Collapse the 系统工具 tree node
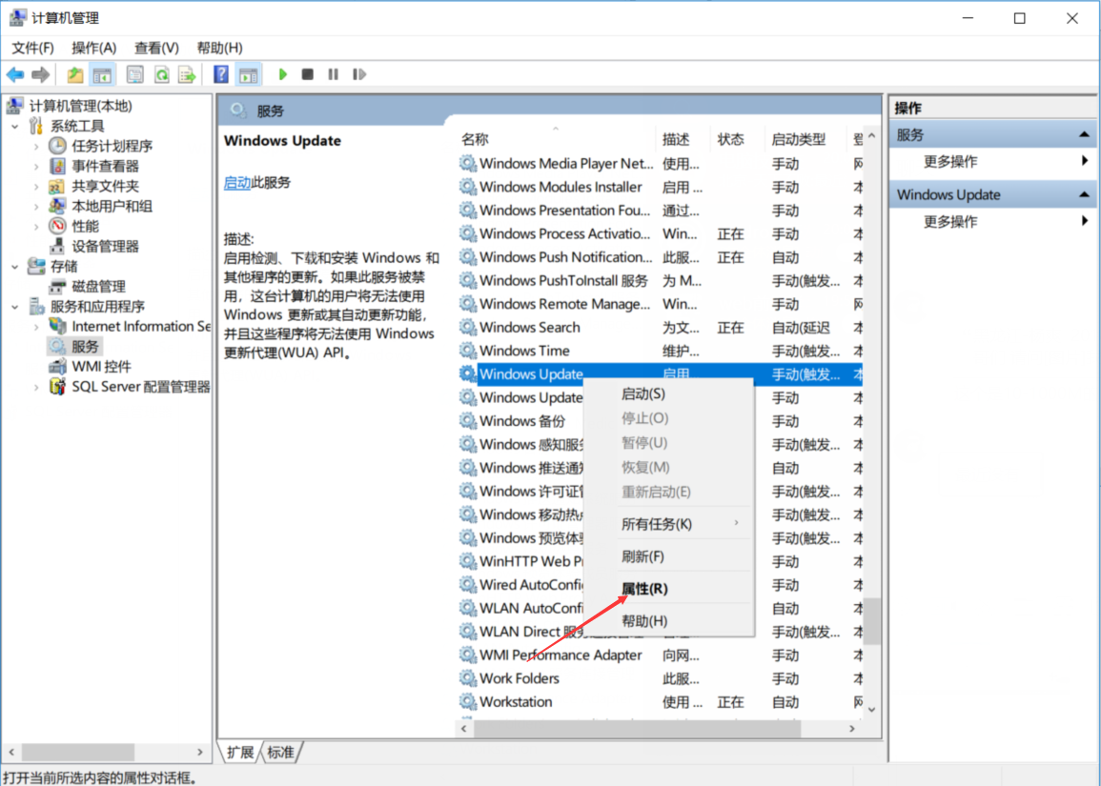 point(14,127)
